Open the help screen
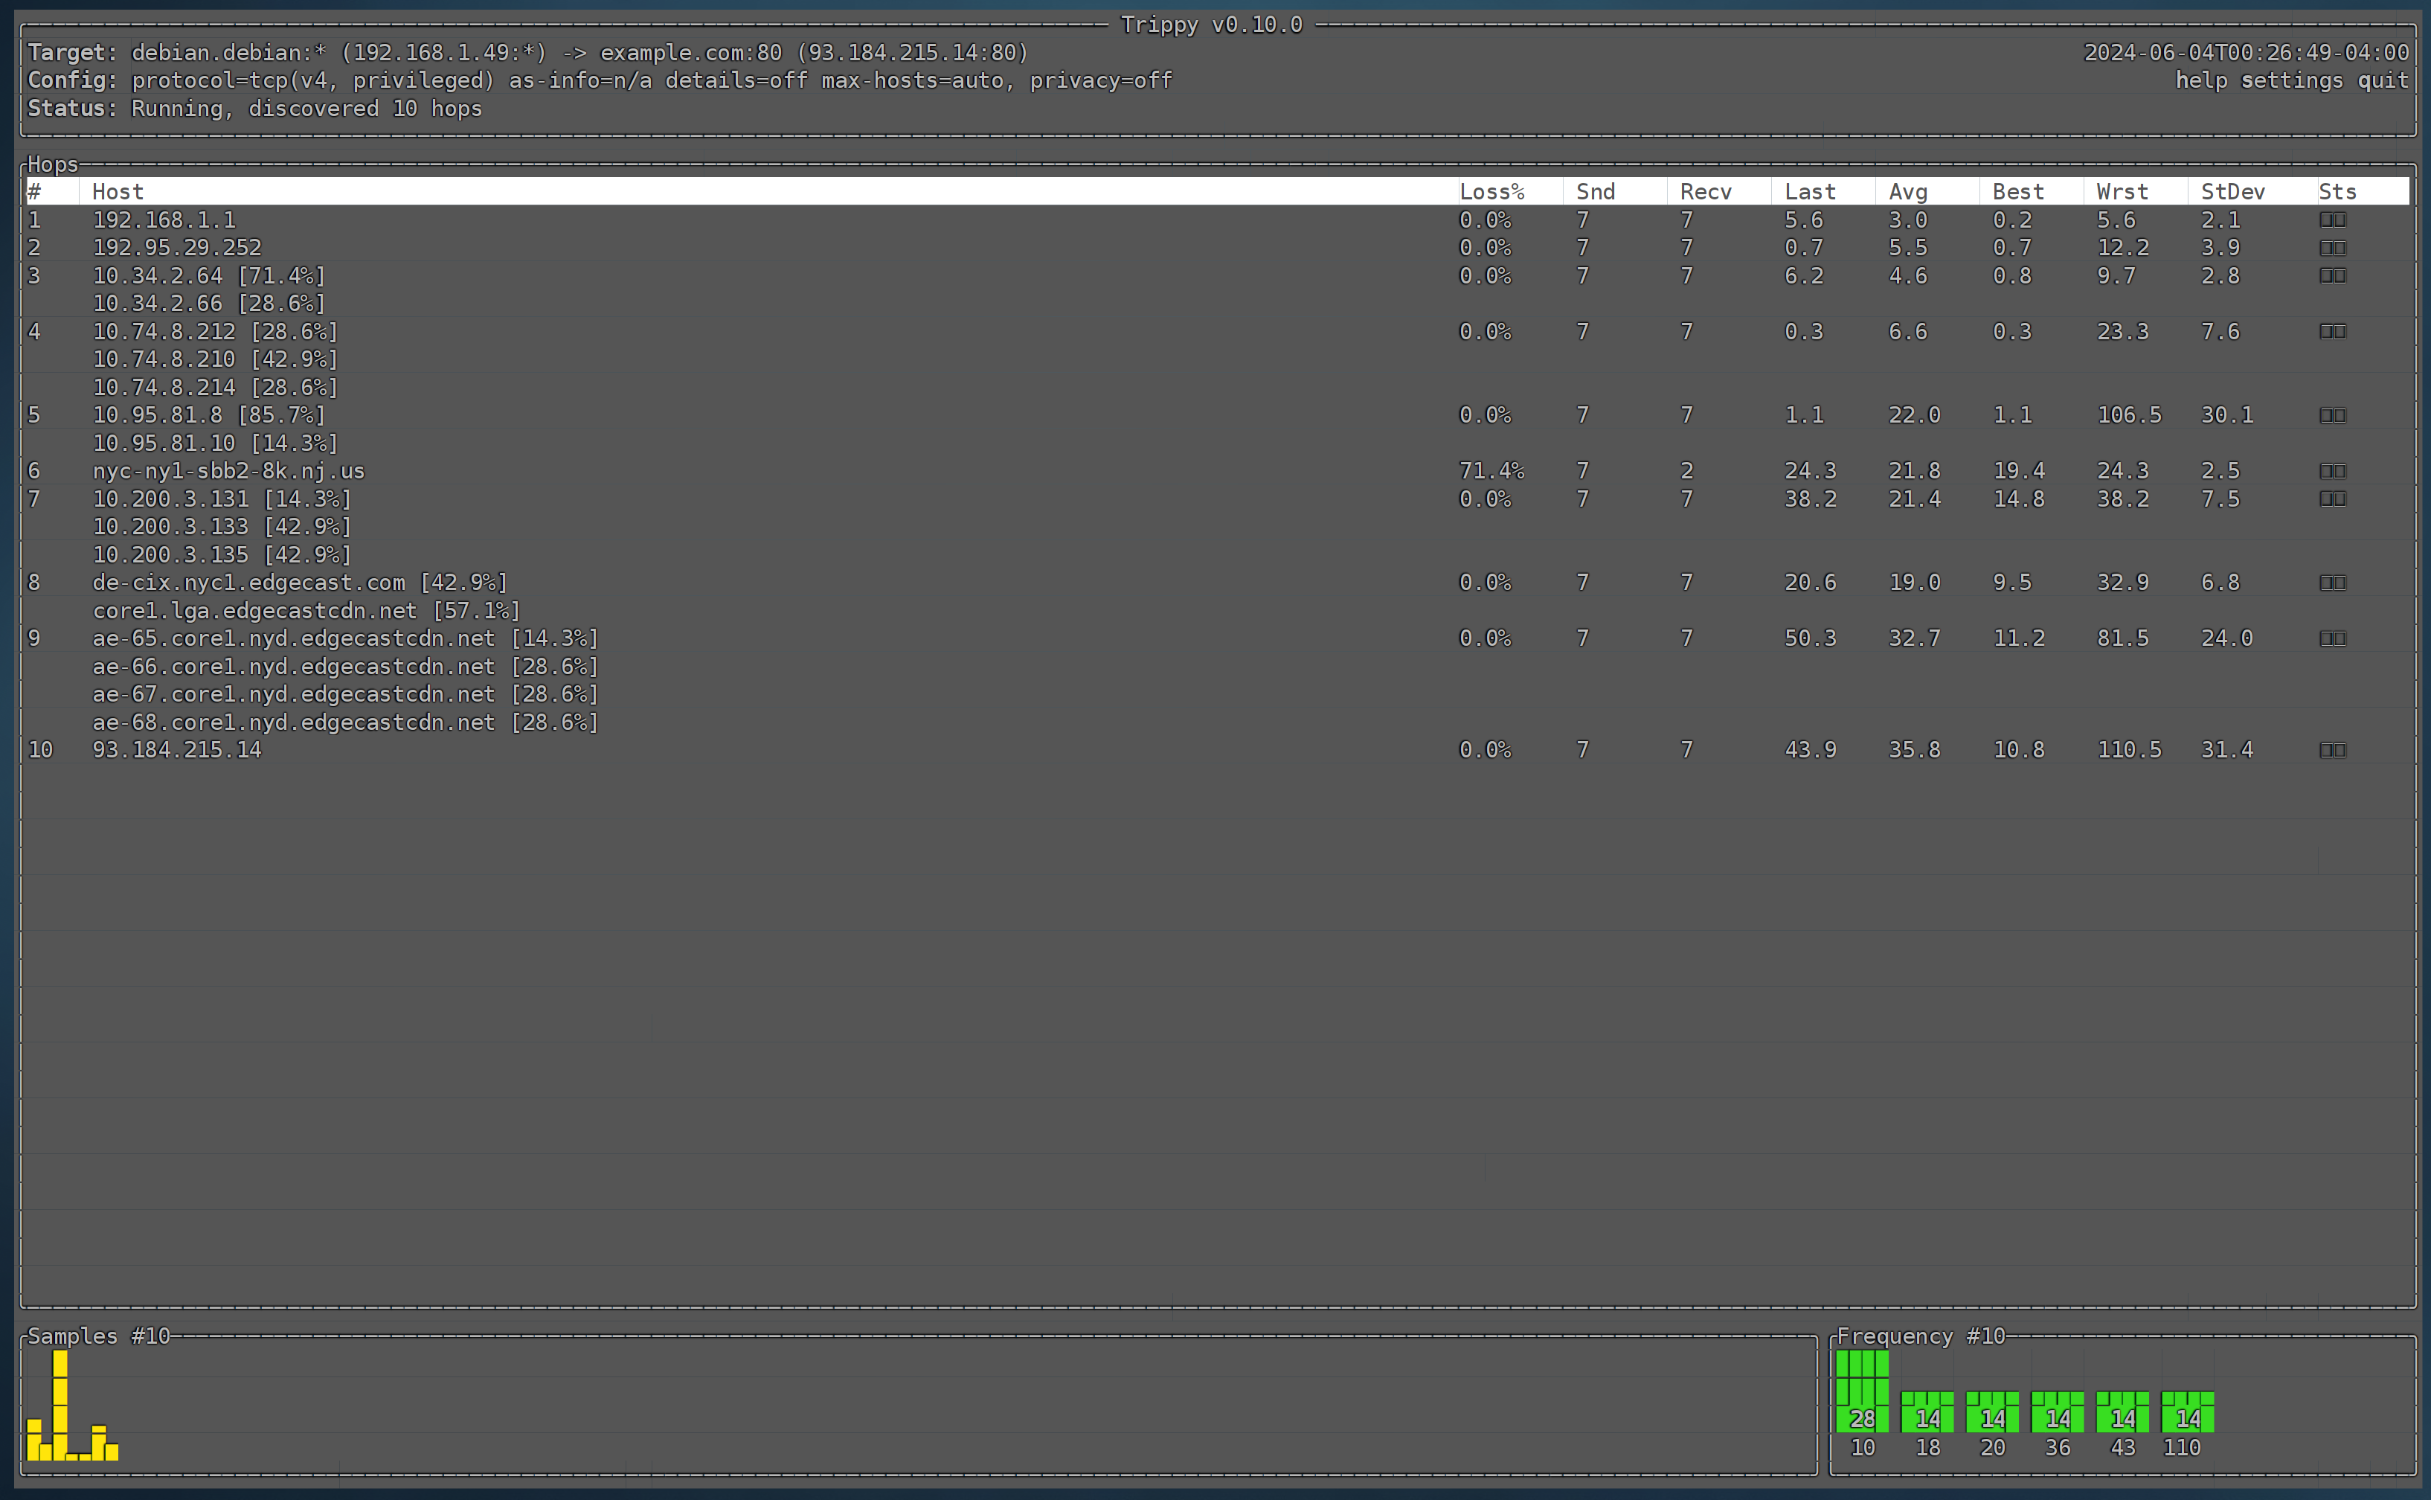2431x1500 pixels. pos(2201,80)
